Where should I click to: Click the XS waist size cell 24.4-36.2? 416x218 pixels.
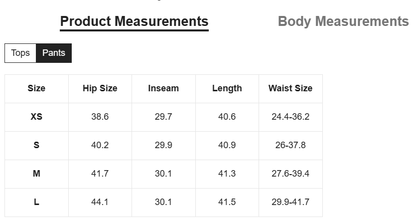[x=290, y=117]
